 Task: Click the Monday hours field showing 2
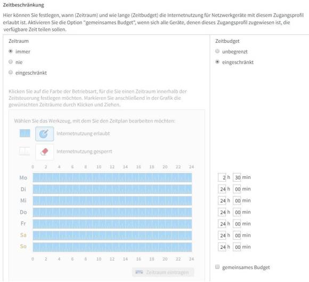click(222, 177)
